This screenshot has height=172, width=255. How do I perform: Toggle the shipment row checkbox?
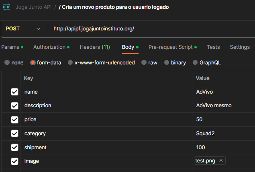pyautogui.click(x=14, y=147)
